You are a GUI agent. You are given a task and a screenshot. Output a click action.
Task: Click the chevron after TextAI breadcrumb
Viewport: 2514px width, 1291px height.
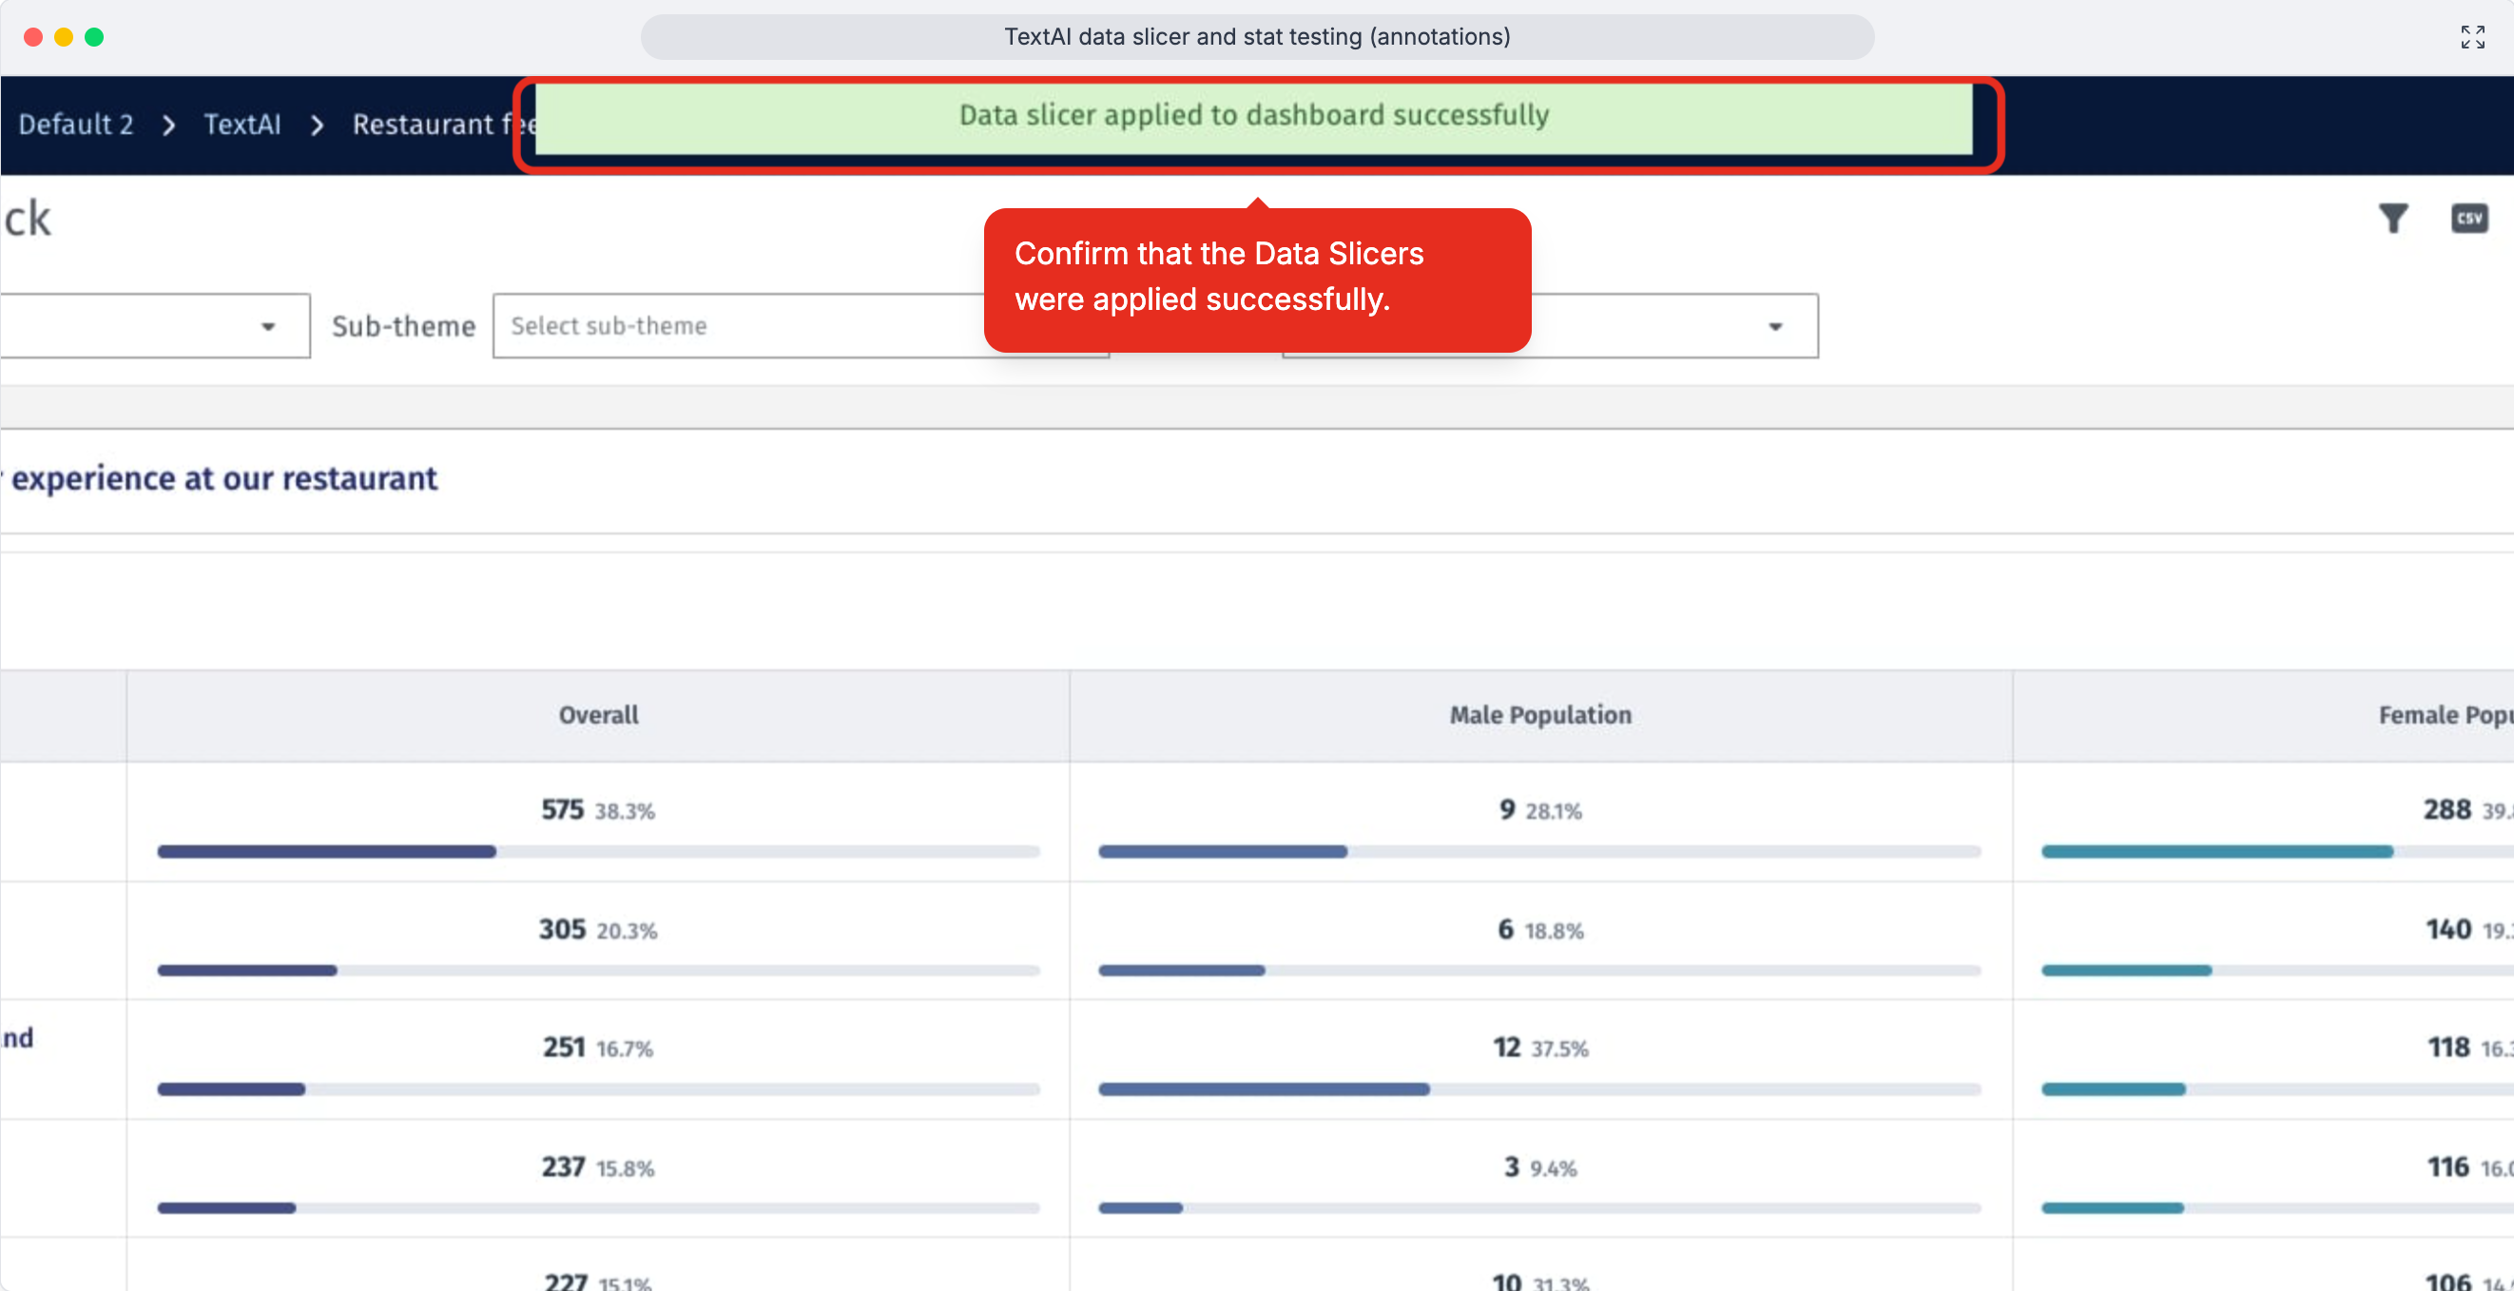318,125
